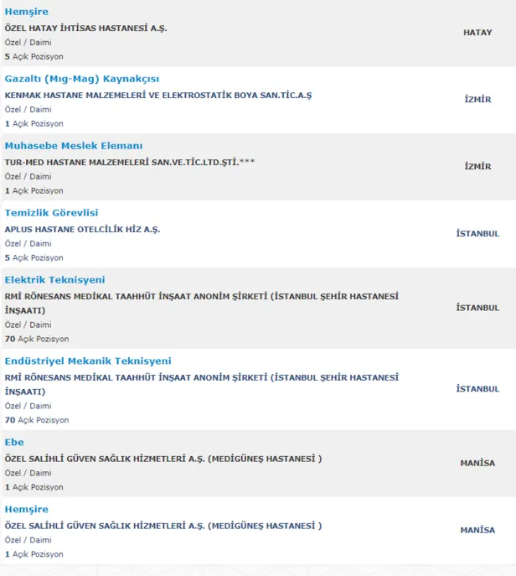Open the Endüstriyel Mekanik Teknisyeni job listing
This screenshot has width=516, height=576.
tap(88, 361)
